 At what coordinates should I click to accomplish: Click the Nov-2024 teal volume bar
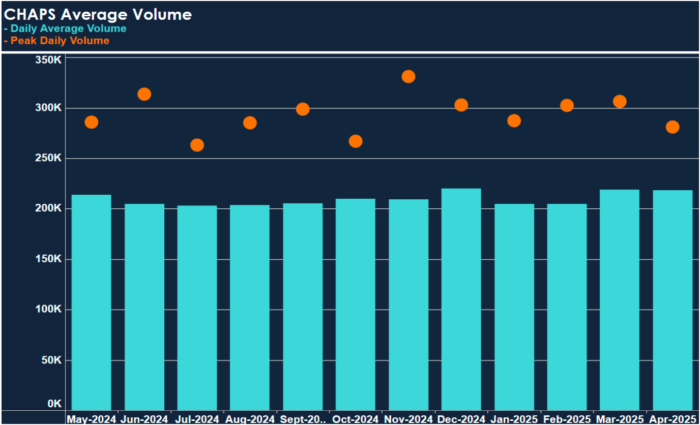point(409,305)
